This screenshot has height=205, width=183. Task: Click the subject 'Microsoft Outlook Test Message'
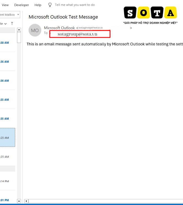coord(63,17)
